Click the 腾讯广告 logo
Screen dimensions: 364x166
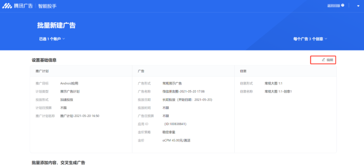coord(17,6)
